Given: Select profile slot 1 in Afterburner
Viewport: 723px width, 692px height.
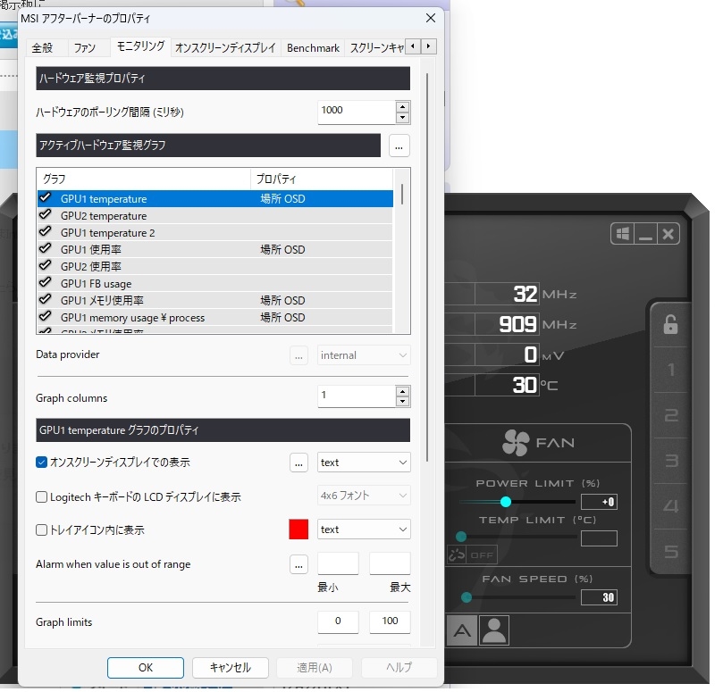Looking at the screenshot, I should click(x=671, y=370).
